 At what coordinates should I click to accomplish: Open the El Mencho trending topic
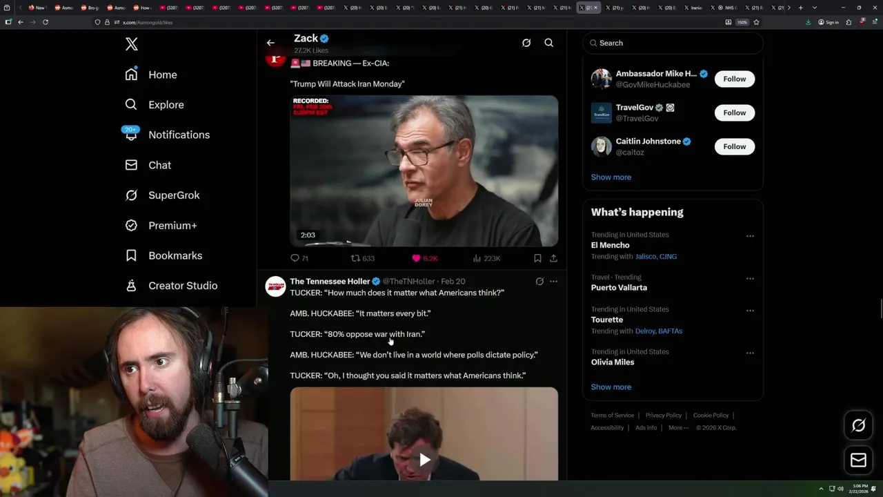pyautogui.click(x=610, y=245)
